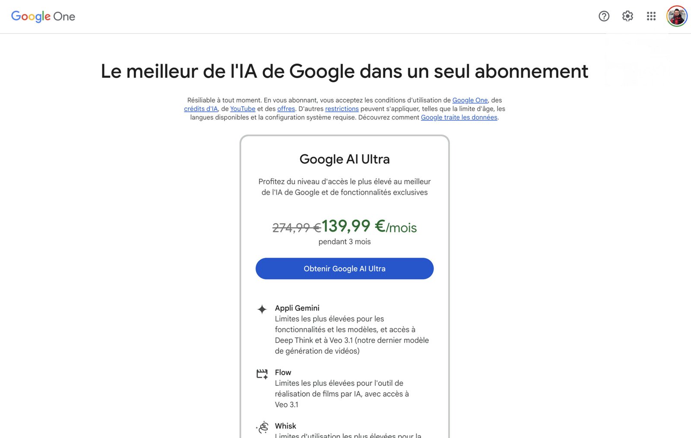Click the Google One logo
Viewport: 691px width, 438px height.
tap(43, 16)
